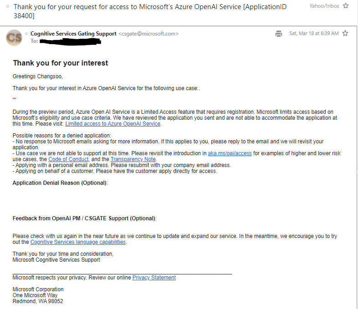Click the email subject line text
The width and height of the screenshot is (358, 309).
150,11
